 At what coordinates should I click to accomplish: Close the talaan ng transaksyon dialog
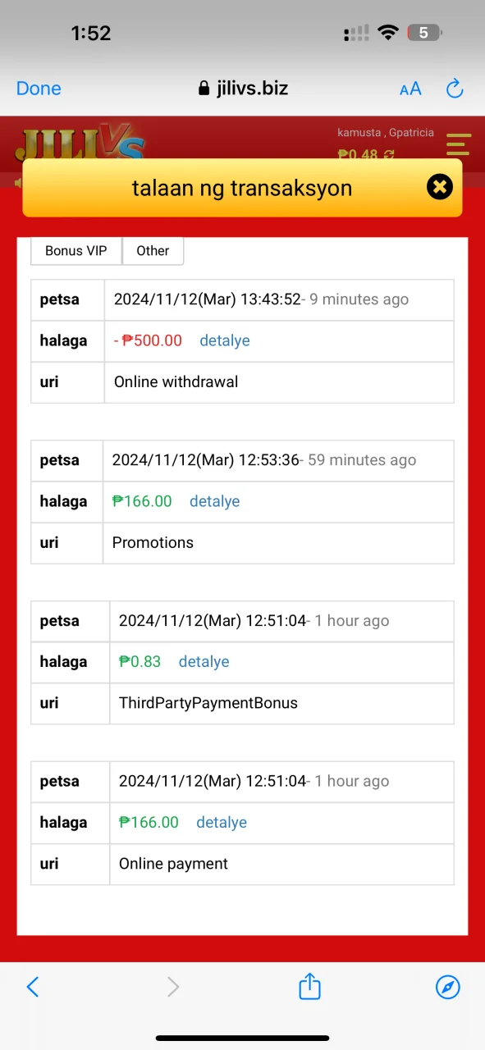point(440,187)
